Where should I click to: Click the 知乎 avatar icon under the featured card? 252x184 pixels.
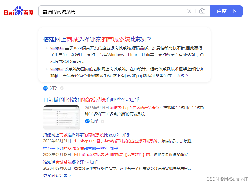click(x=45, y=88)
